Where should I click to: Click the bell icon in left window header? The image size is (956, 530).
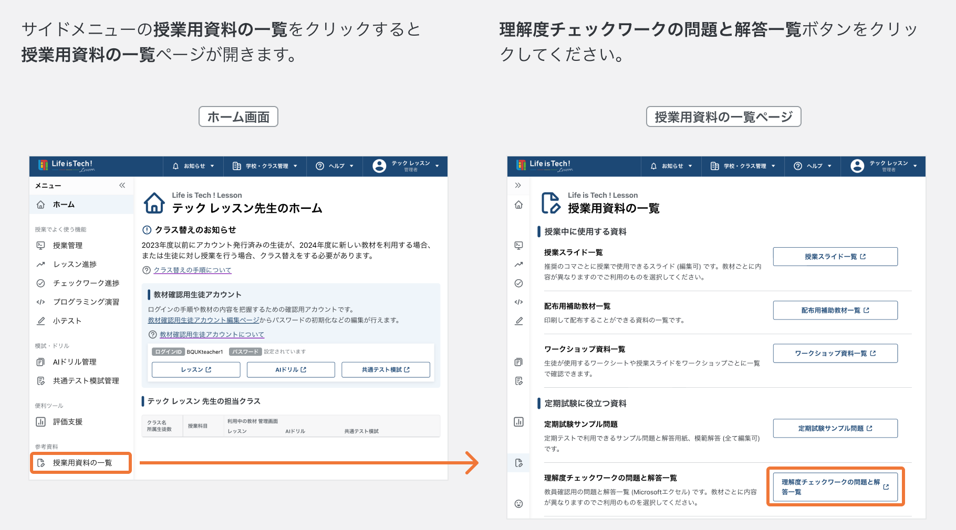(x=175, y=166)
